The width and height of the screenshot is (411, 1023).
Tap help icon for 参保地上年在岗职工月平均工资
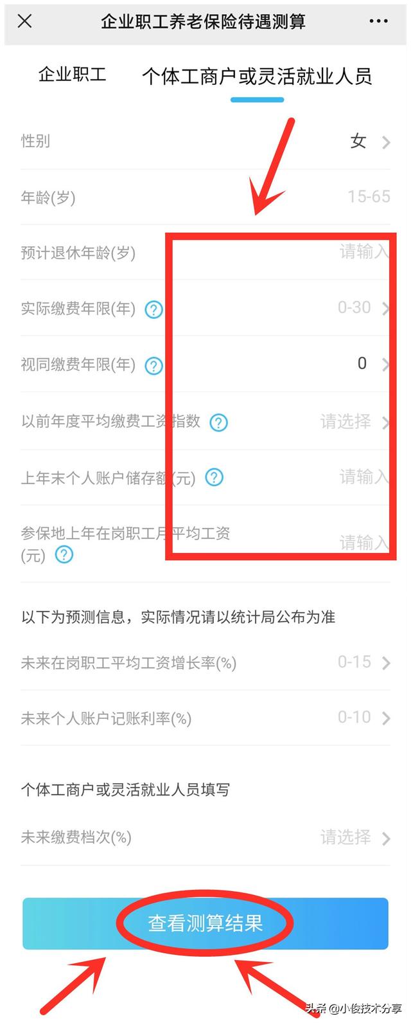click(x=64, y=555)
